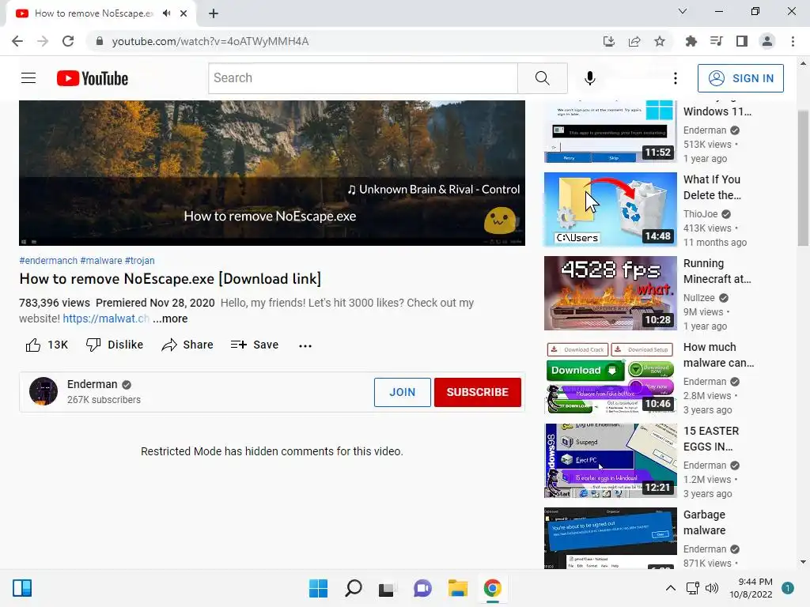View site info via lock icon
Viewport: 810px width, 607px height.
pos(100,41)
